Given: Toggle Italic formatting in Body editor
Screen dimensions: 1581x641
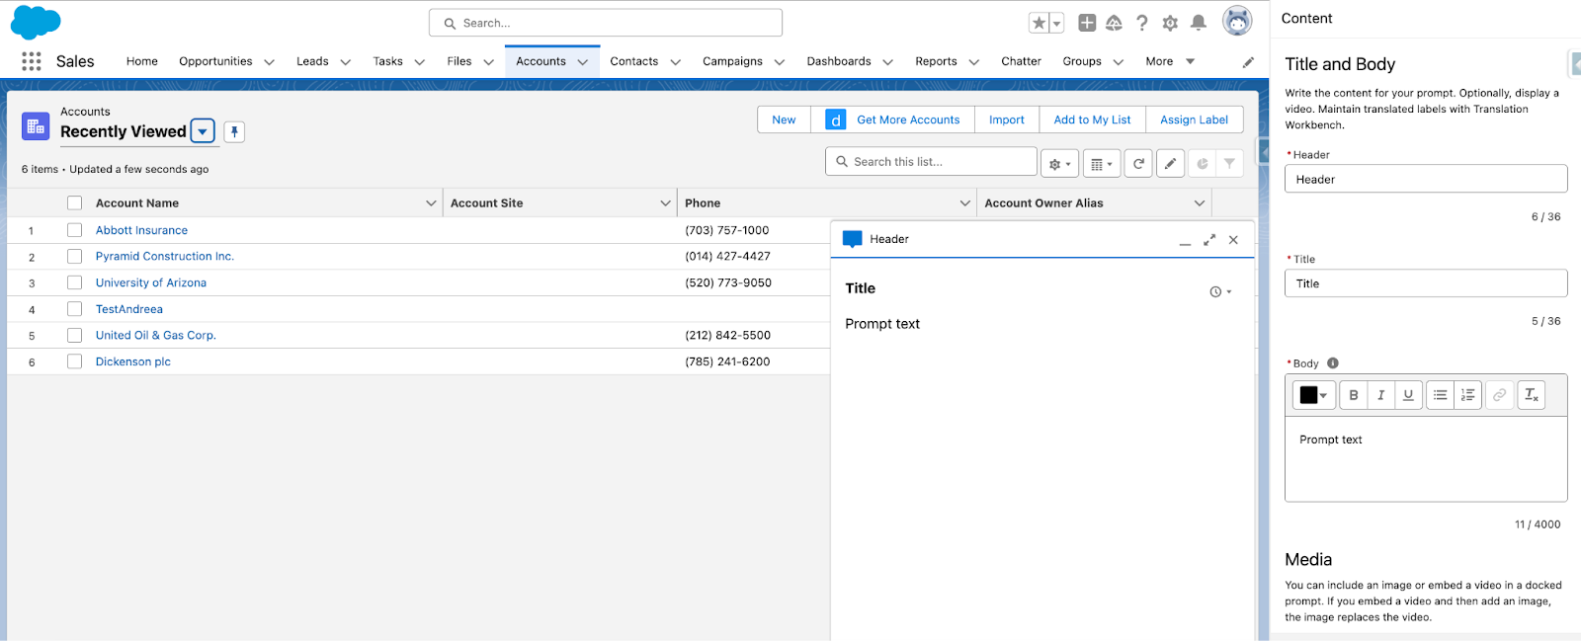Looking at the screenshot, I should (x=1380, y=395).
